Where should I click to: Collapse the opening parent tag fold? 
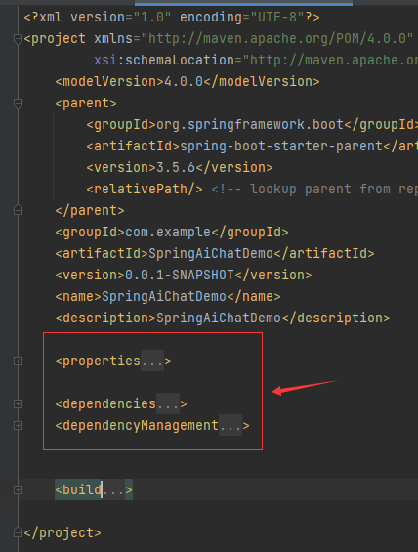click(18, 104)
